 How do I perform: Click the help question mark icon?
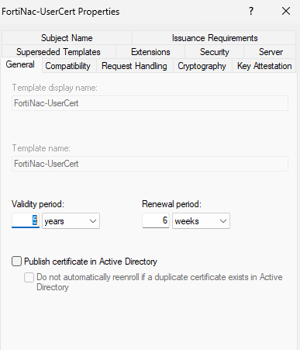coord(251,11)
